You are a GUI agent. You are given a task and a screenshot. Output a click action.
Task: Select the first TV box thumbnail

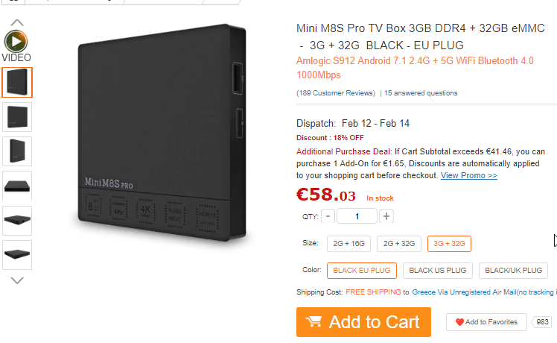point(17,82)
